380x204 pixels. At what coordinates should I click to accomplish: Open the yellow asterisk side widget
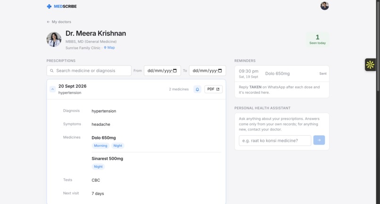point(370,65)
